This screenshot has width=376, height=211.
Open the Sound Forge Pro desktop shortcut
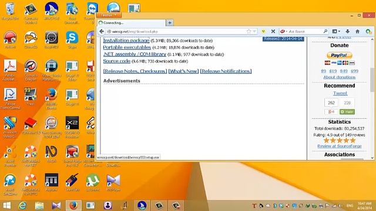[72, 155]
